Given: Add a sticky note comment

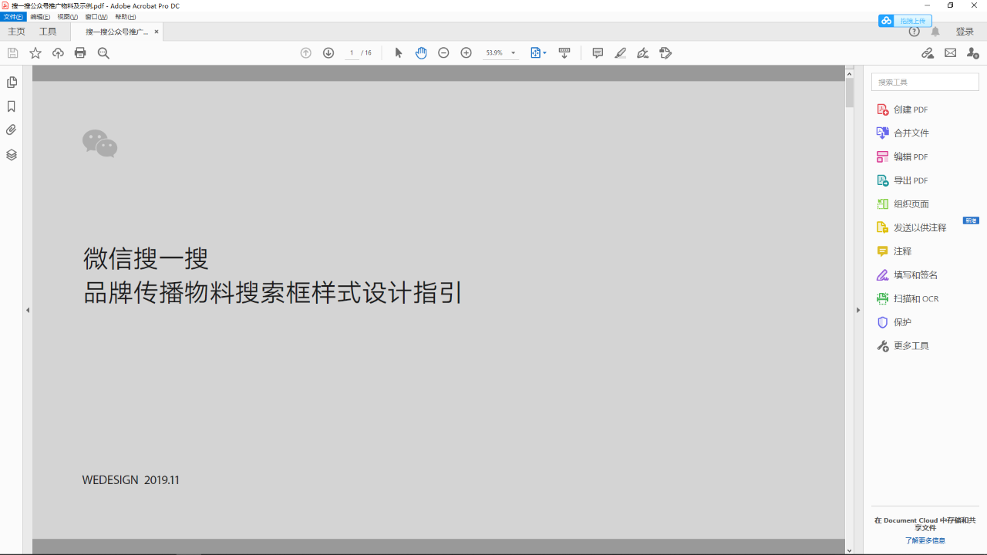Looking at the screenshot, I should pos(598,53).
